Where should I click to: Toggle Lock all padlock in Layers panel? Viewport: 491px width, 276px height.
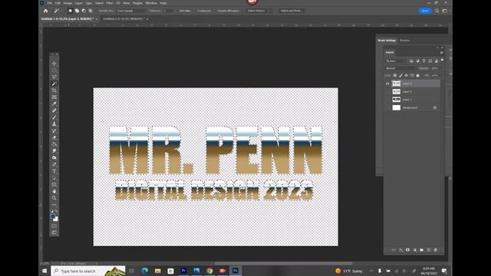(417, 75)
